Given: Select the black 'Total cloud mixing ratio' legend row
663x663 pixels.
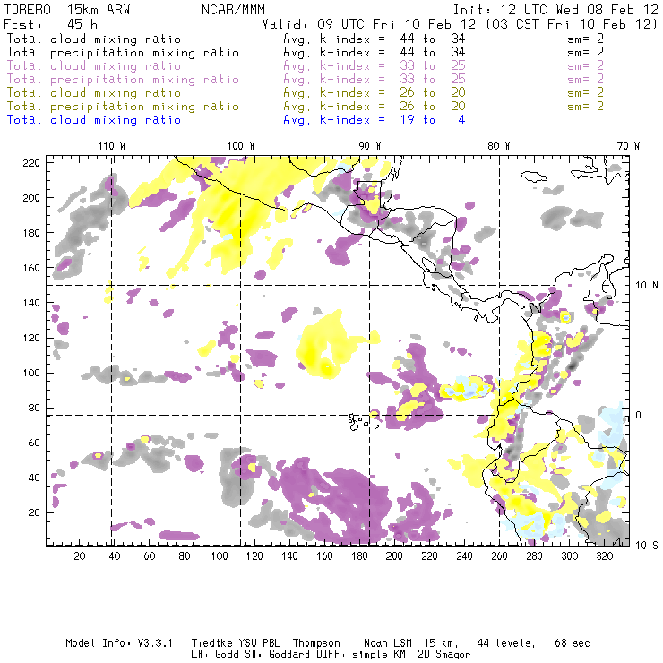Looking at the screenshot, I should [306, 39].
